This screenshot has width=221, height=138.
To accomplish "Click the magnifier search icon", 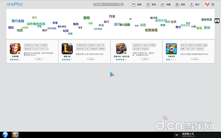I will click(120, 4).
